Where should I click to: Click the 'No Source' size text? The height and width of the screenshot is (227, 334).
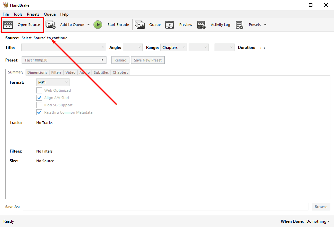click(x=45, y=161)
